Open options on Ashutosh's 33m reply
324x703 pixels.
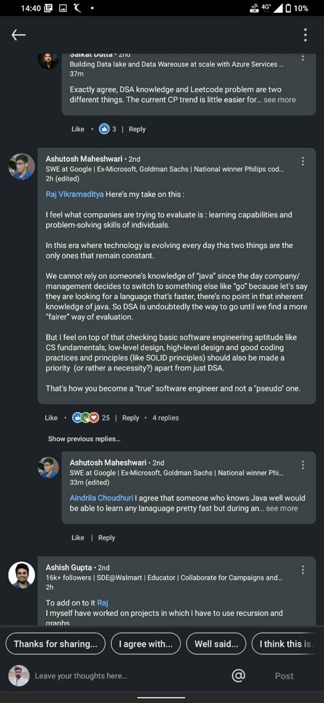click(x=303, y=465)
